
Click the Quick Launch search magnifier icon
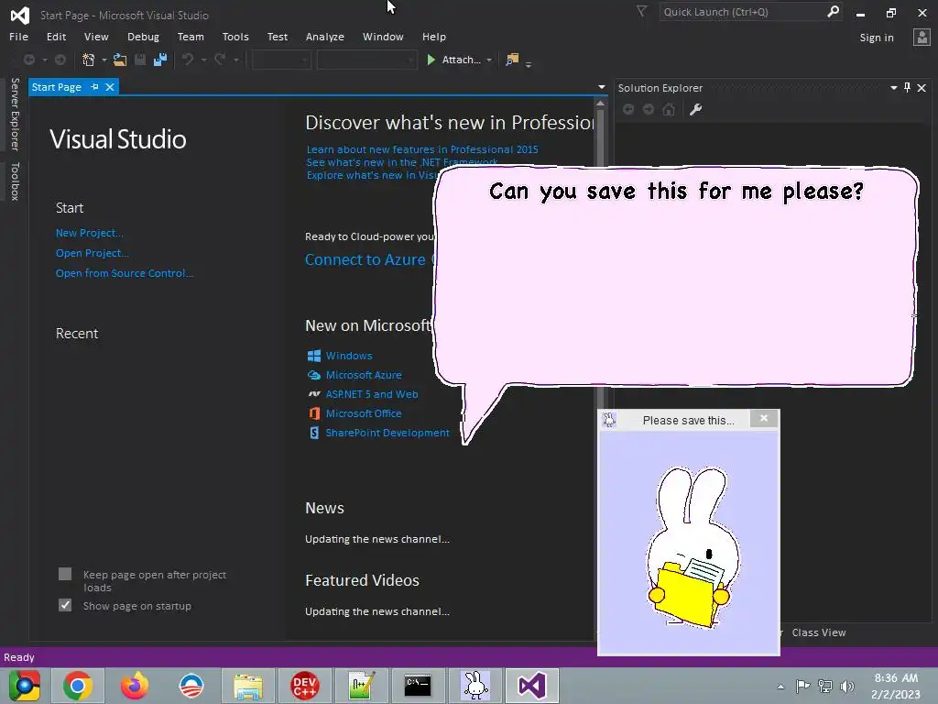tap(833, 11)
